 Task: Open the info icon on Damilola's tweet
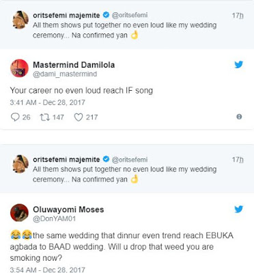coord(239,117)
